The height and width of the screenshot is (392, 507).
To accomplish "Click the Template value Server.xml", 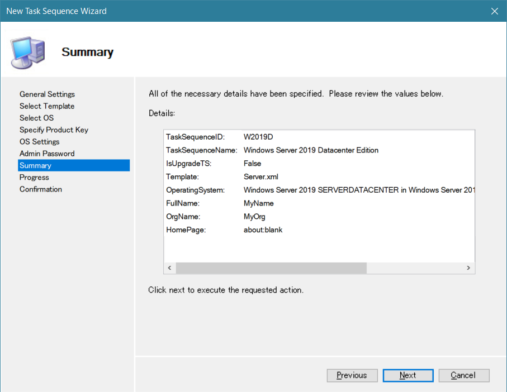I will [261, 176].
